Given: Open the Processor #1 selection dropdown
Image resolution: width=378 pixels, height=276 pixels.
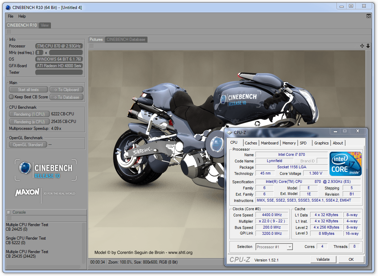Looking at the screenshot, I should (x=274, y=247).
